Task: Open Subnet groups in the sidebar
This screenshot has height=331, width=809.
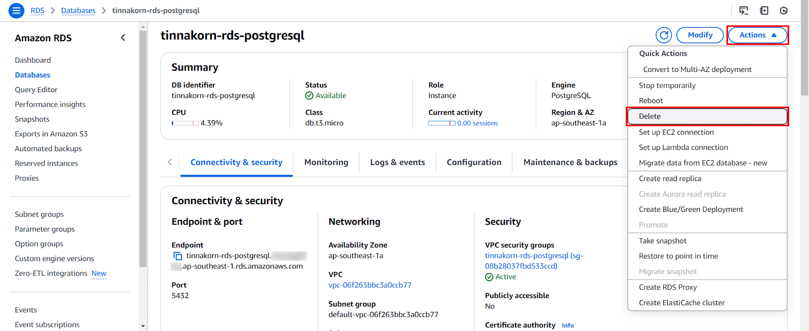Action: click(x=39, y=214)
